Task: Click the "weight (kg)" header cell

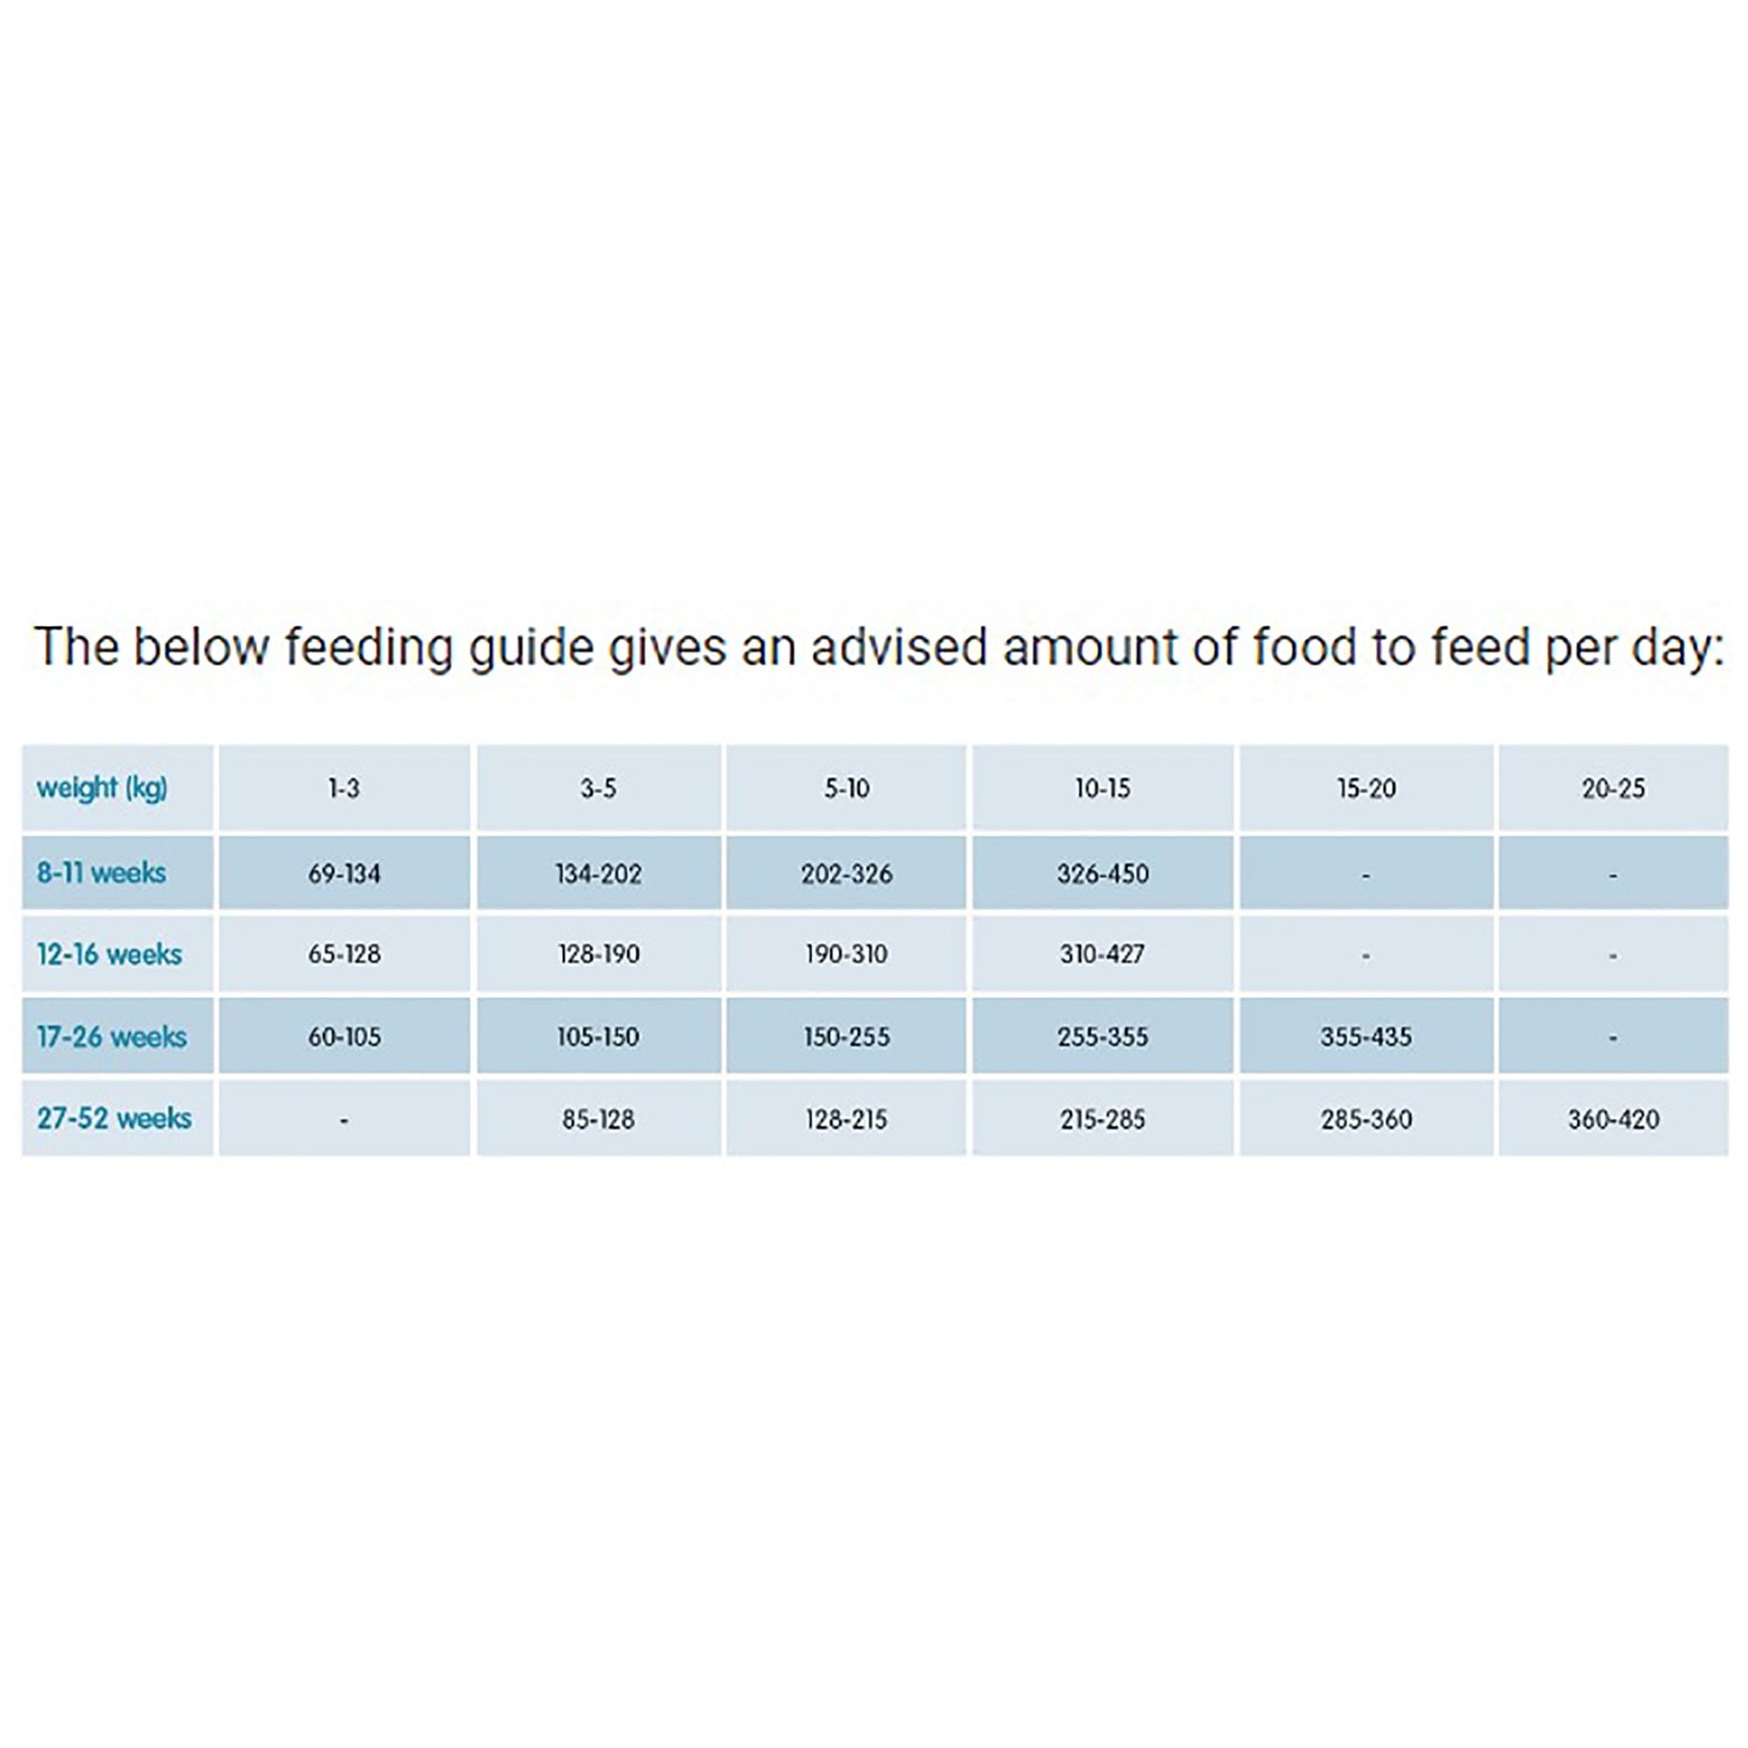Action: pyautogui.click(x=102, y=788)
